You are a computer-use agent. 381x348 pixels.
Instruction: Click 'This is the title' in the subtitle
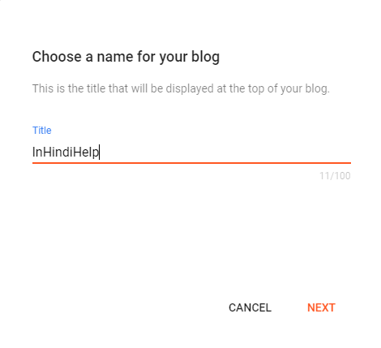[69, 88]
